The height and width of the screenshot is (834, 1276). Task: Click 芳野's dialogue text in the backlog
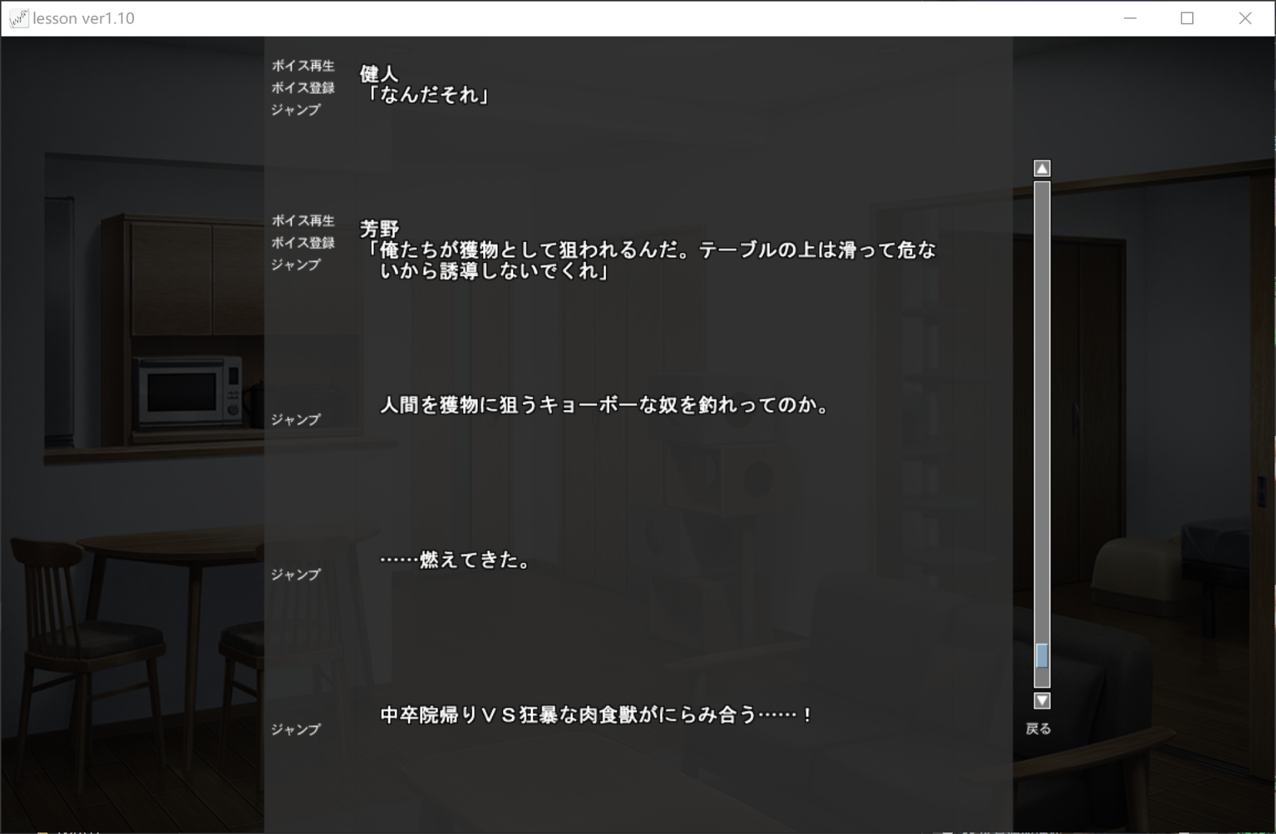pyautogui.click(x=649, y=260)
